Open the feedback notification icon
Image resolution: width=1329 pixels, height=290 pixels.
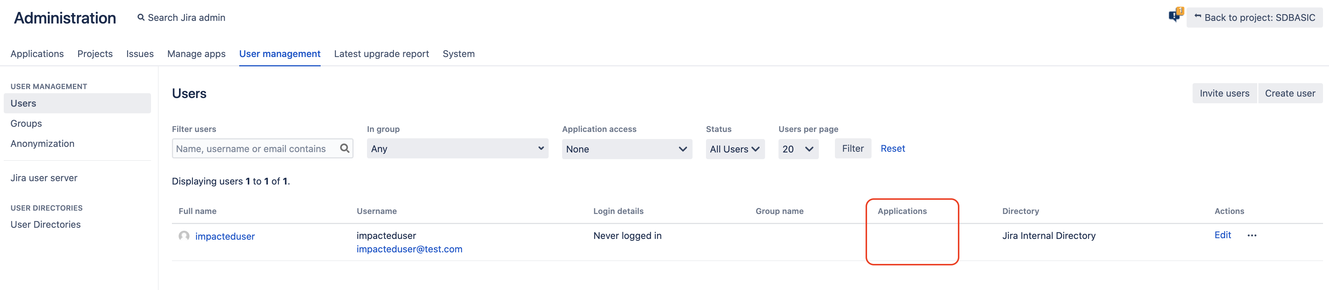(x=1175, y=15)
